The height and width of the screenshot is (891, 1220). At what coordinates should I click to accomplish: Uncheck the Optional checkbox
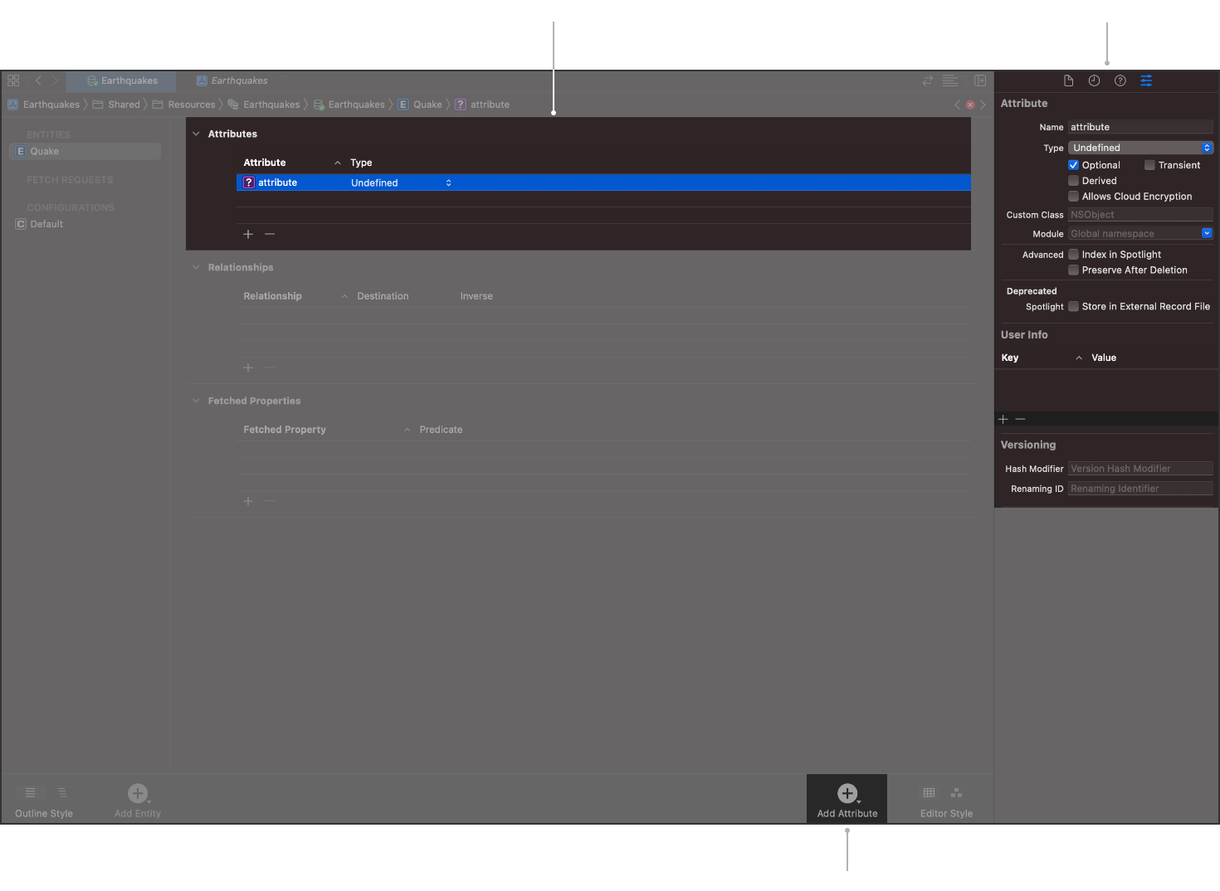pyautogui.click(x=1073, y=165)
